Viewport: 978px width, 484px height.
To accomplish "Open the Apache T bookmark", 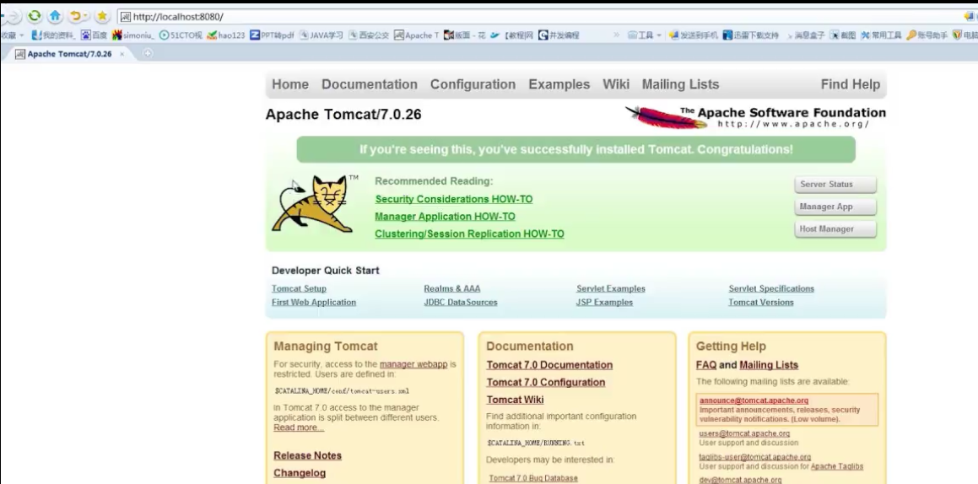I will point(417,35).
